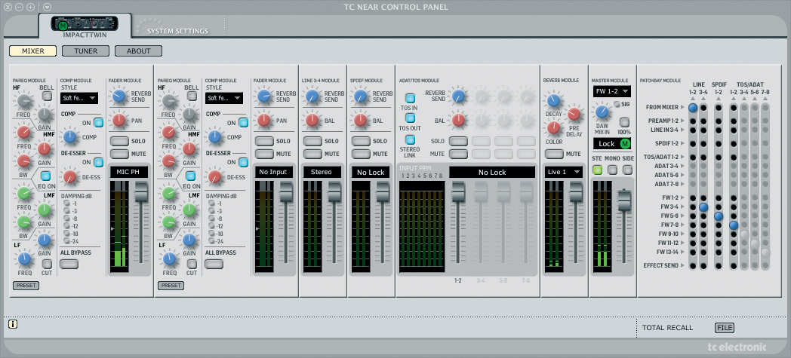The width and height of the screenshot is (791, 358).
Task: Open first channel compressor STYLE dropdown
Action: click(79, 98)
